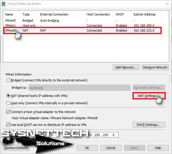
Task: Click the Name column header
Action: tap(12, 14)
